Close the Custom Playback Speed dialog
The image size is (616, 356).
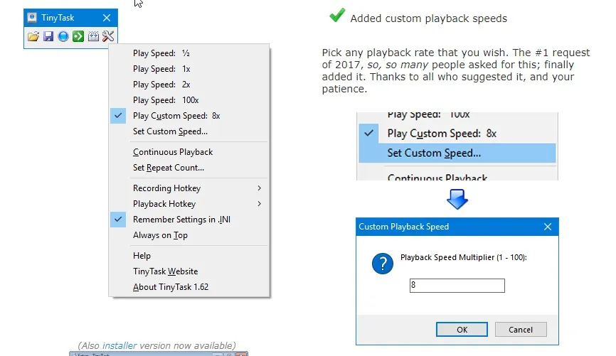click(548, 227)
